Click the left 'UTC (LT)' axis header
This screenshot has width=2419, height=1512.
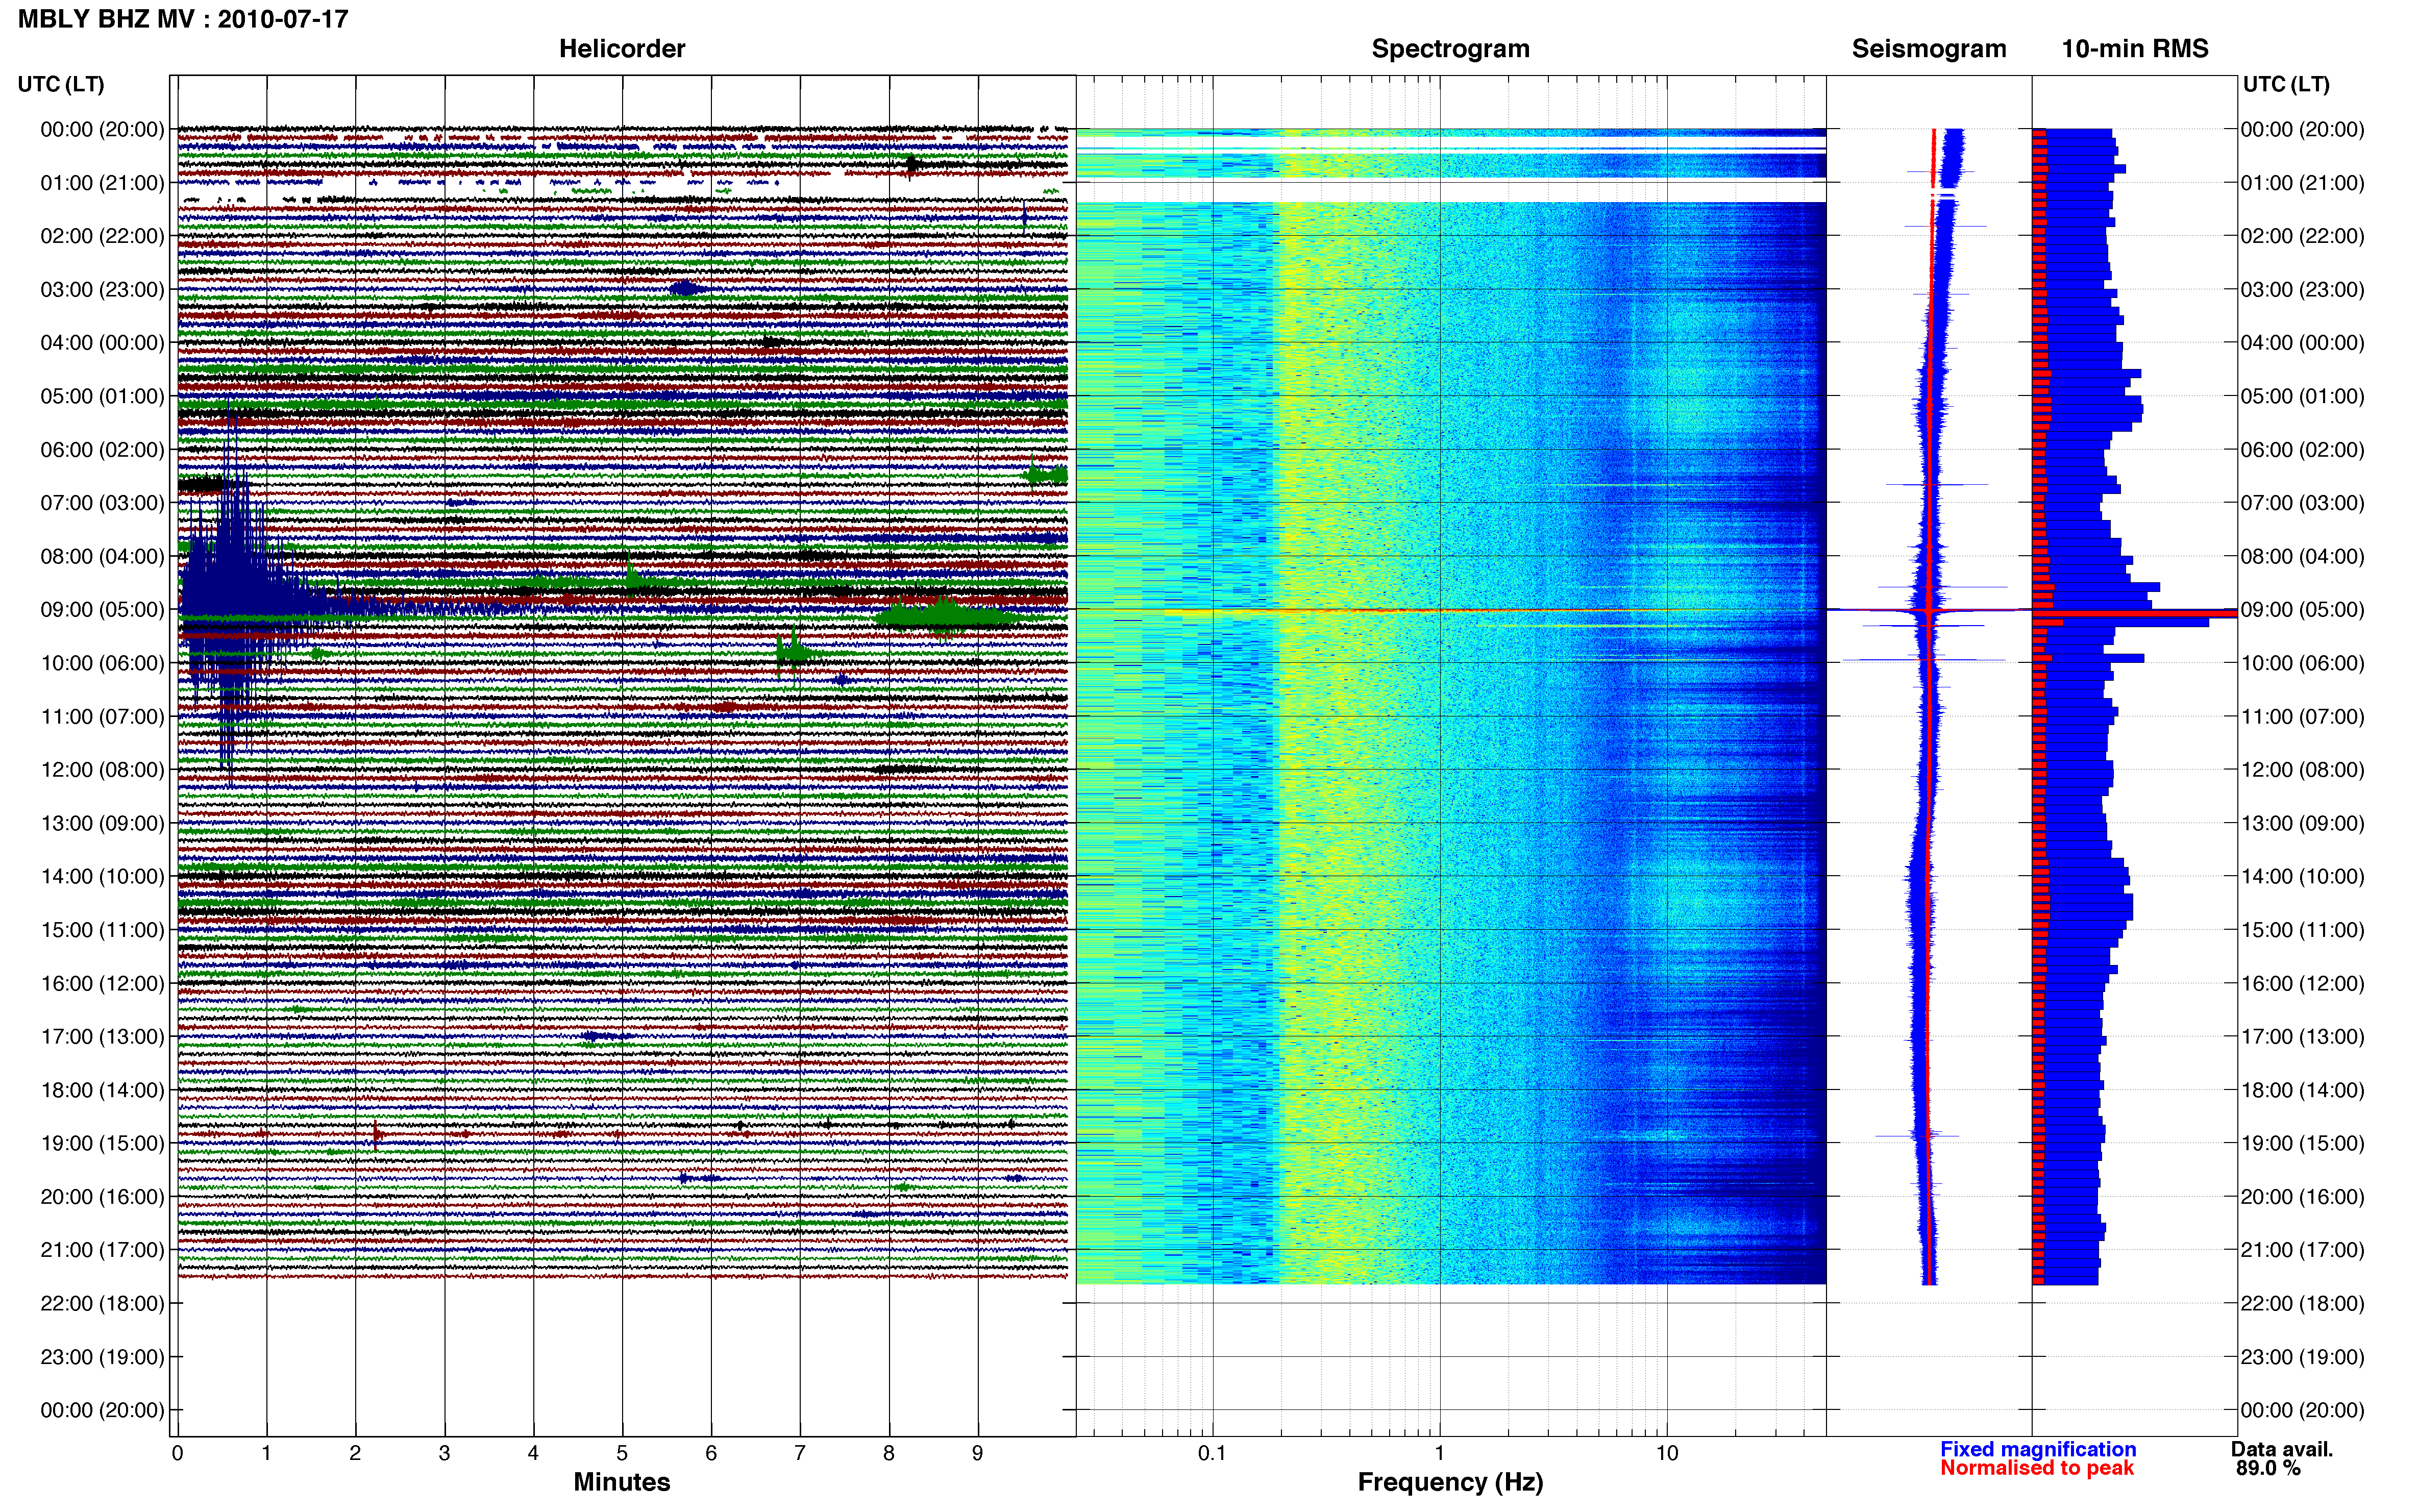61,84
